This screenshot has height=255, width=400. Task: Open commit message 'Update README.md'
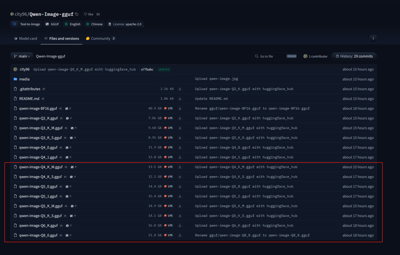pos(211,99)
